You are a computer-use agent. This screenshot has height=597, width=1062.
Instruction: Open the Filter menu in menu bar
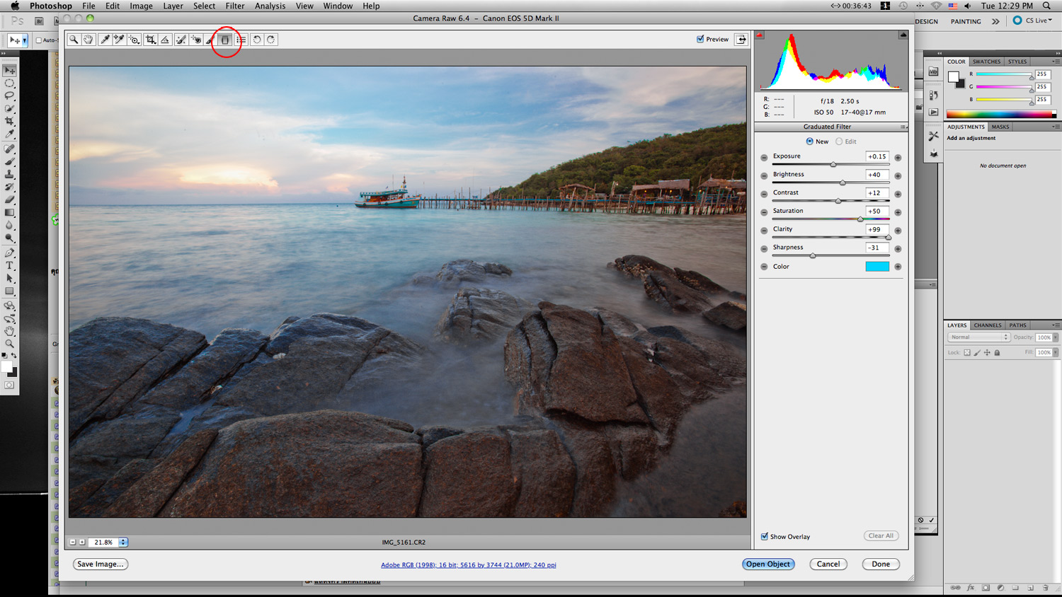click(234, 6)
